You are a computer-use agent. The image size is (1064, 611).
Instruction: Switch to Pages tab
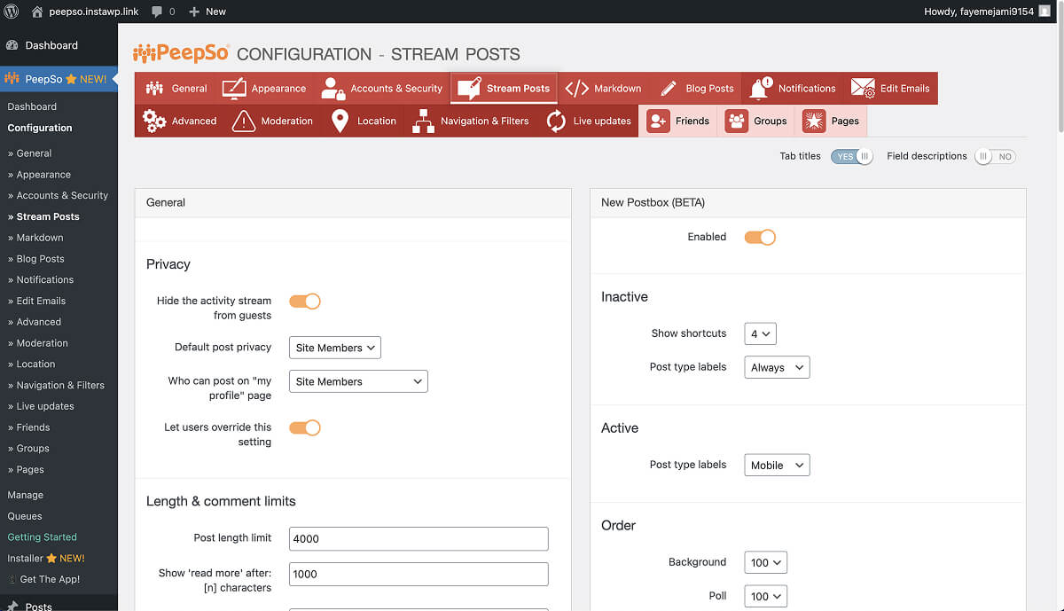[831, 121]
